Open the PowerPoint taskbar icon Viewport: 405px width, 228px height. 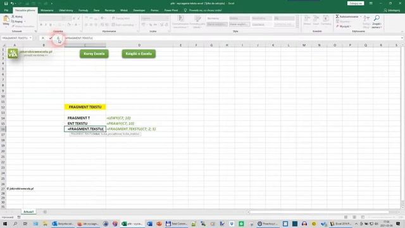(159, 224)
